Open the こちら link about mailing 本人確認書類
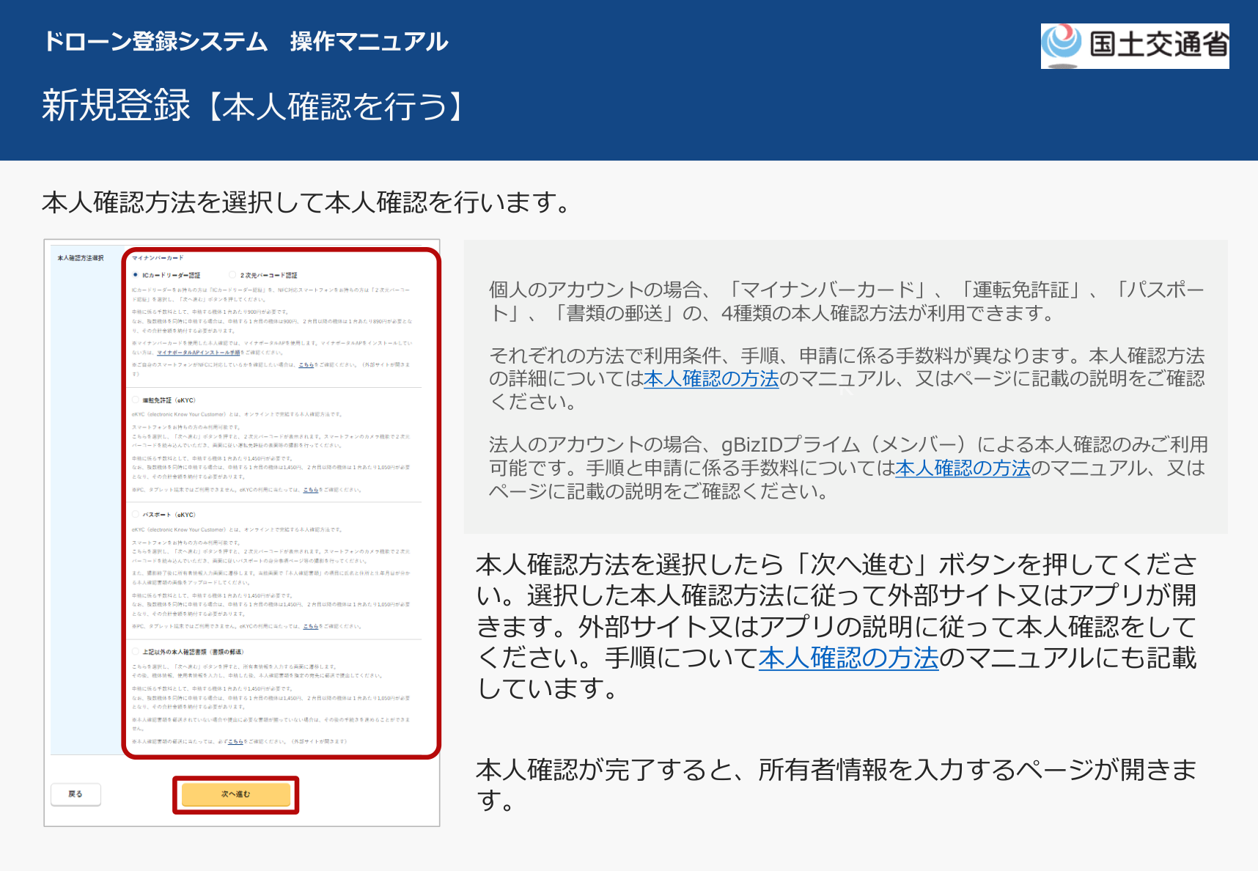Image resolution: width=1258 pixels, height=871 pixels. (x=235, y=742)
